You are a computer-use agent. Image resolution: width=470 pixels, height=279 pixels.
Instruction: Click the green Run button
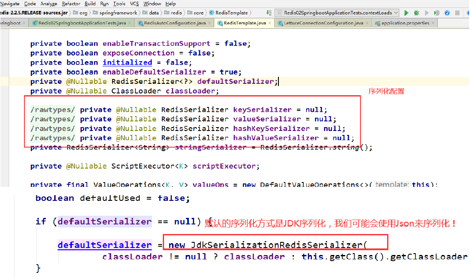coord(406,13)
